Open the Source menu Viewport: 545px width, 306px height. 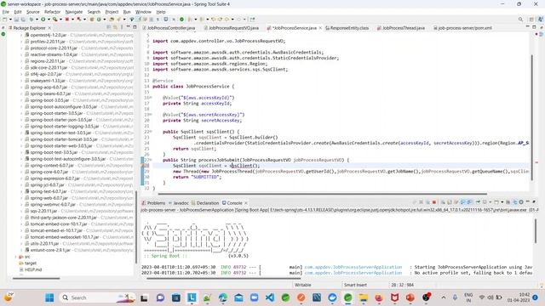point(32,12)
